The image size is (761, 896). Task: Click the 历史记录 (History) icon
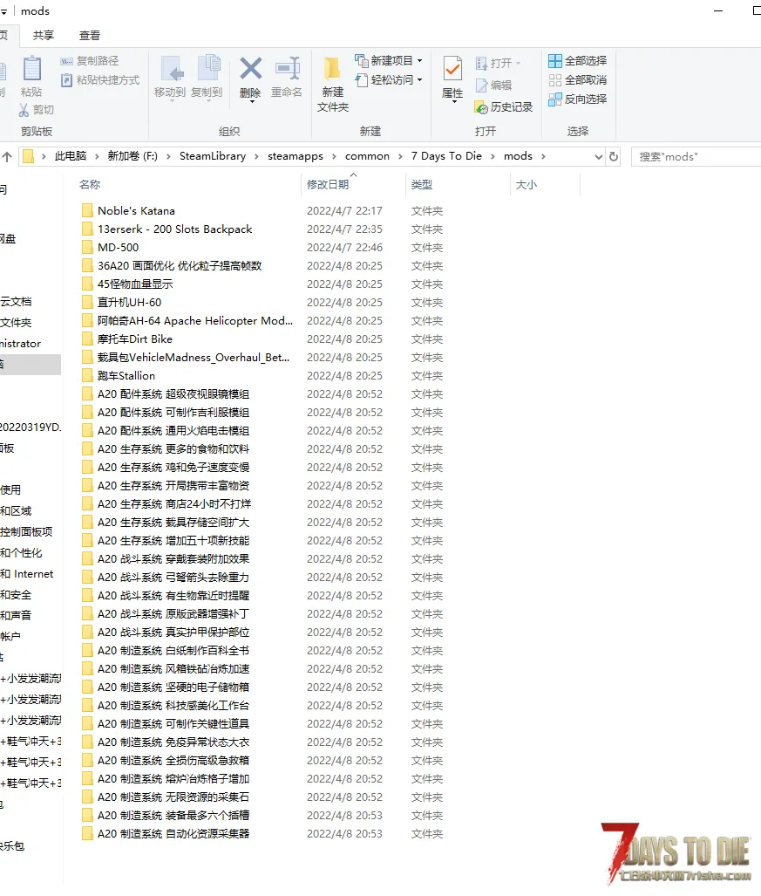click(481, 106)
